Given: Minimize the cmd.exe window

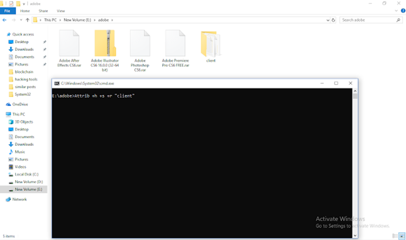Looking at the screenshot, I should coord(322,83).
